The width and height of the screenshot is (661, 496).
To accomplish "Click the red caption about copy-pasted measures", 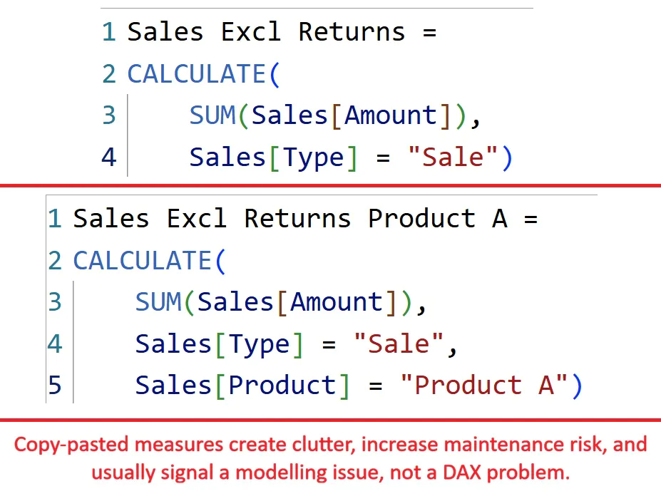I will coord(330,459).
